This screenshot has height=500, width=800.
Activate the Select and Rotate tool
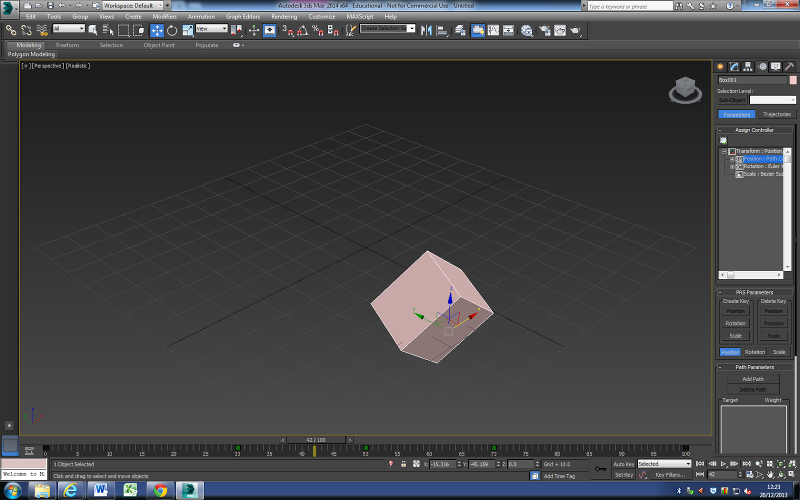tap(171, 30)
